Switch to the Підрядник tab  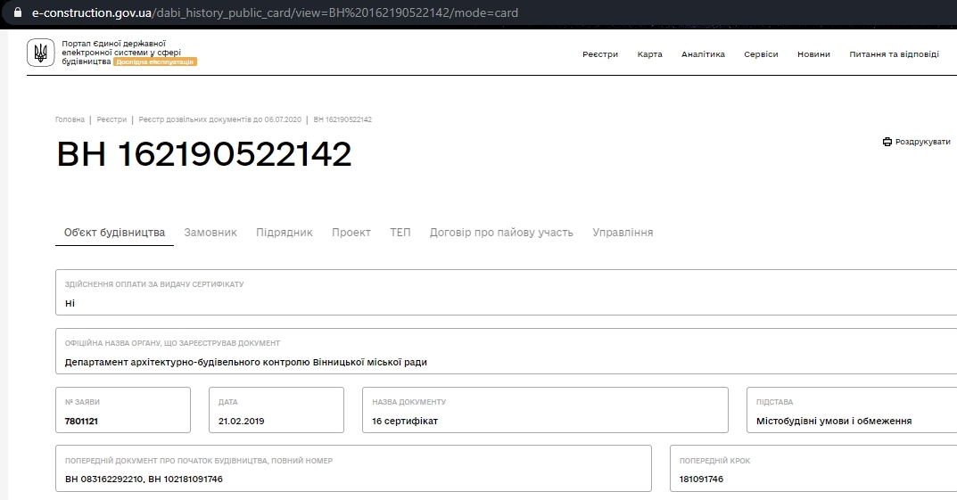coord(284,233)
